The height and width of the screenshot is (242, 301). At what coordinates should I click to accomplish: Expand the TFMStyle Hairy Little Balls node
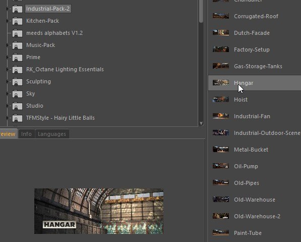pyautogui.click(x=7, y=118)
